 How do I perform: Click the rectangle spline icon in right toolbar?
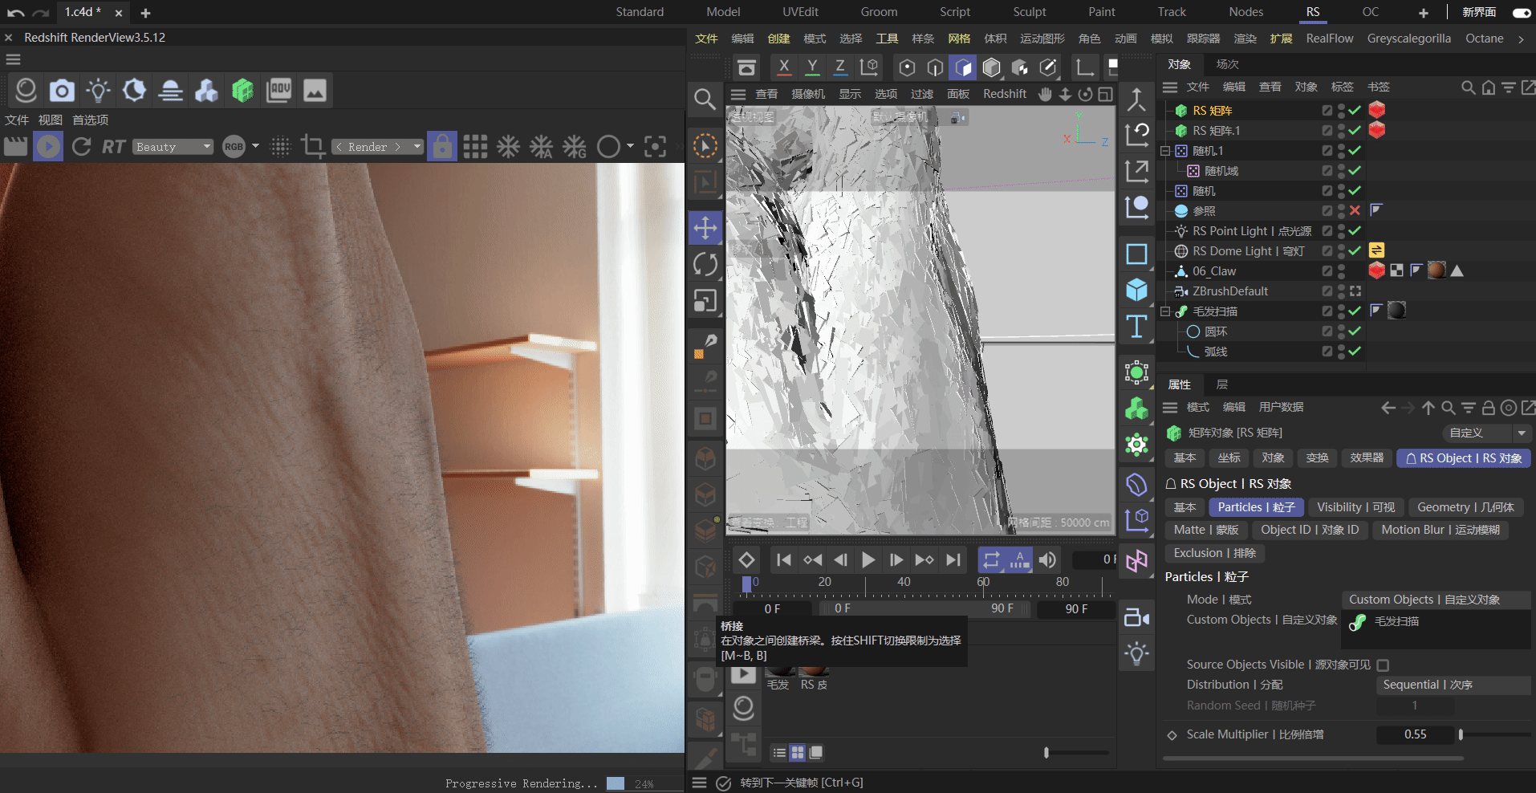tap(1136, 254)
